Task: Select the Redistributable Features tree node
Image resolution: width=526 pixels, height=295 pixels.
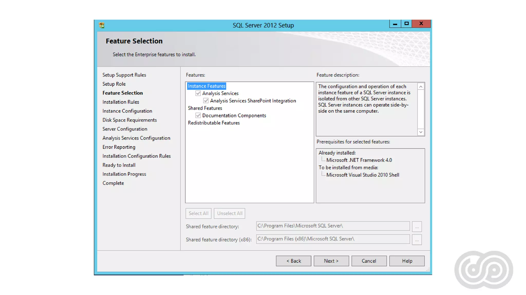Action: (x=214, y=123)
